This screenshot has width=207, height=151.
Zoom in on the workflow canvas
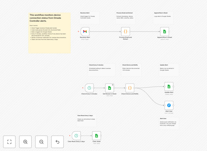click(25, 142)
